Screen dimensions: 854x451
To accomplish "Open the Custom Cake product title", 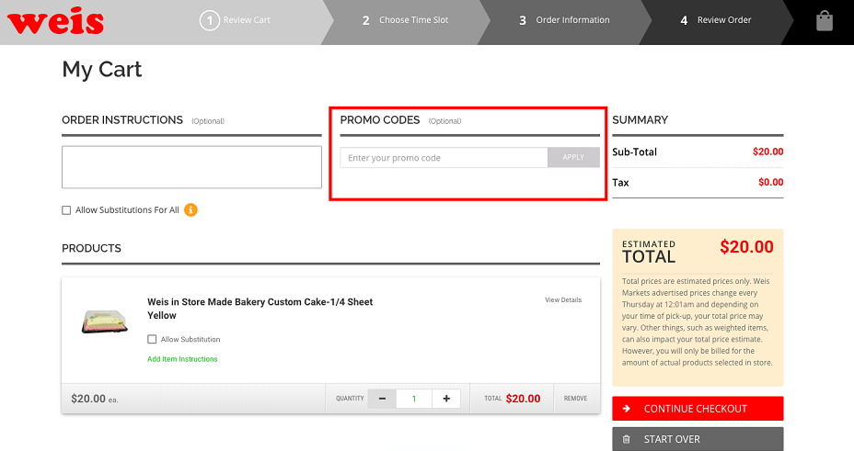I will coord(260,309).
